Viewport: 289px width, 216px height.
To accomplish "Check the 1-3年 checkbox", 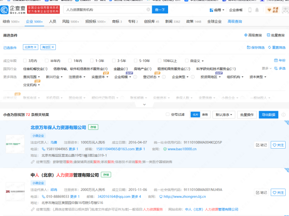I will click(92, 61).
